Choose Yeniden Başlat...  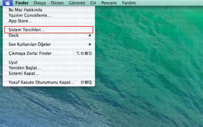(x=49, y=68)
